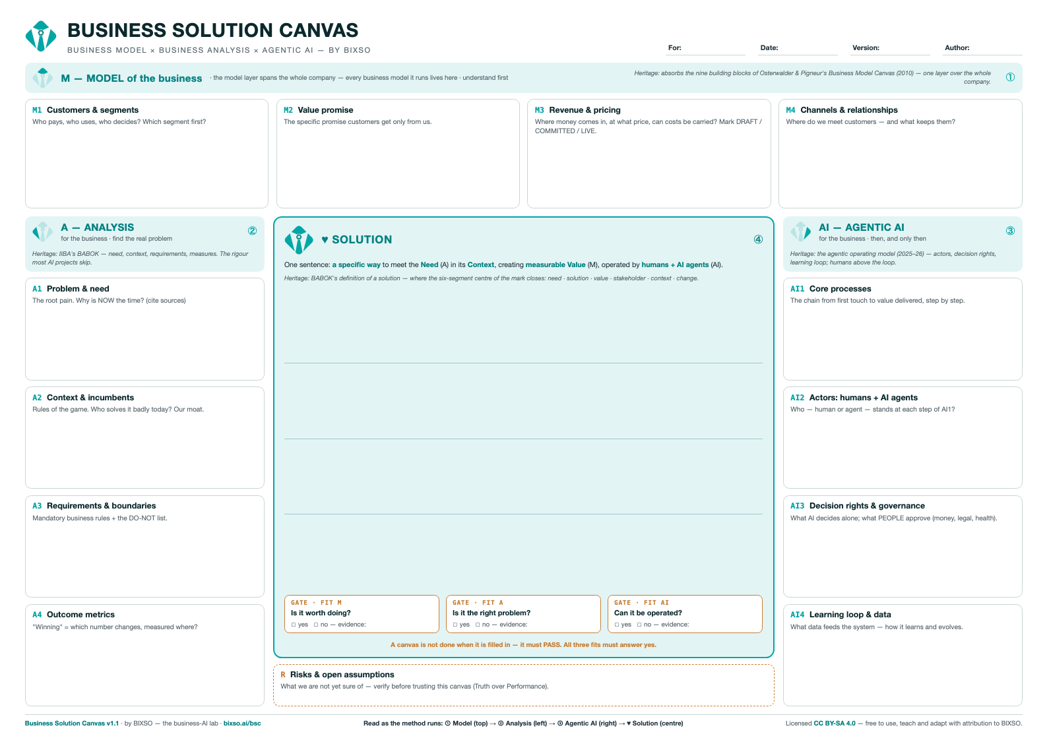The image size is (1047, 740).
Task: Click the BUSINESS SOLUTION CANVAS title
Action: coord(213,30)
